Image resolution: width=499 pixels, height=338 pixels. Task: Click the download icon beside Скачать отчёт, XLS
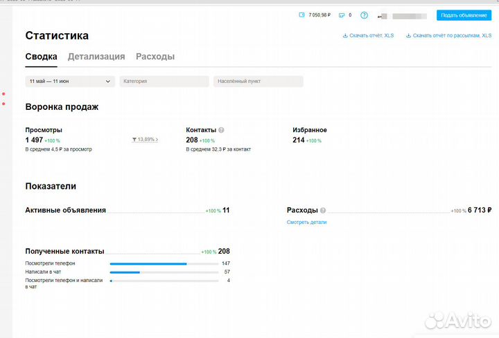tap(345, 35)
